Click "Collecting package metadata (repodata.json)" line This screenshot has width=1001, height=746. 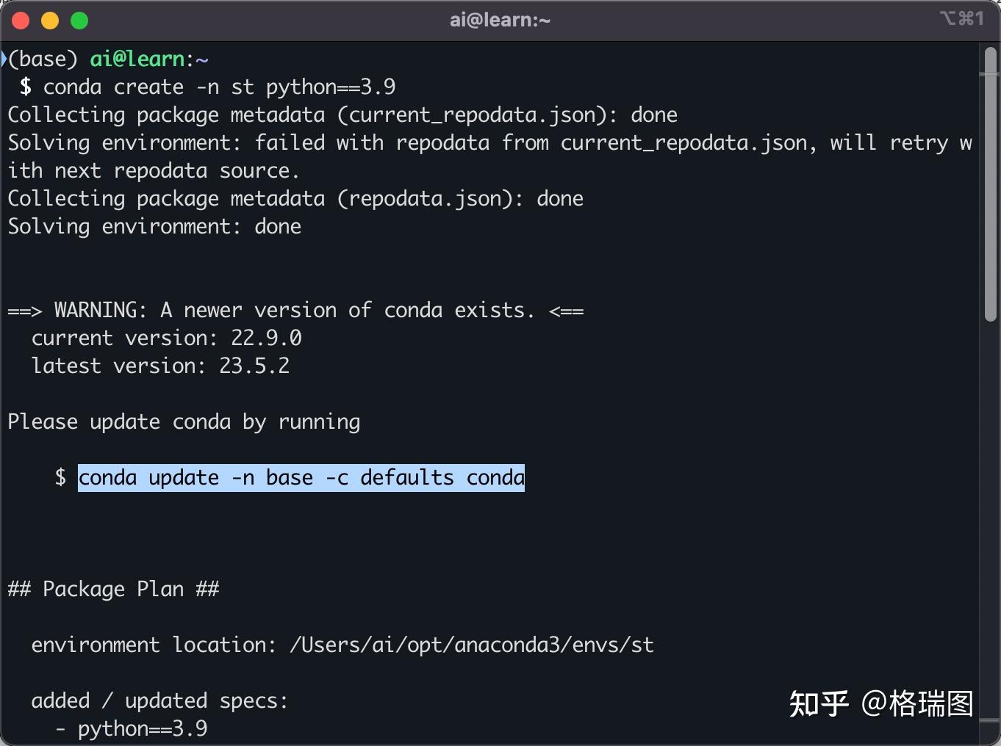point(295,199)
